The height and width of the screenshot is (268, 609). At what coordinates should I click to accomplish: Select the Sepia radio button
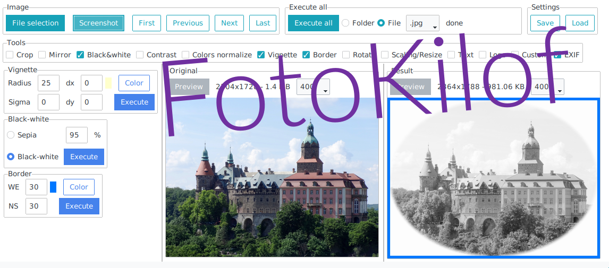coord(11,135)
